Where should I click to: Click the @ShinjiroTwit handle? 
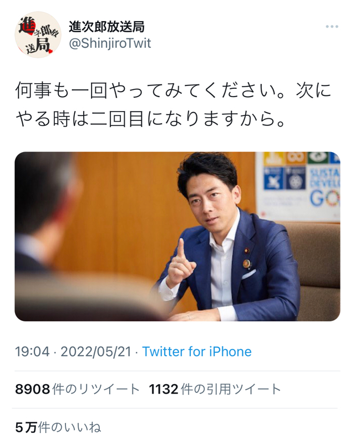pyautogui.click(x=110, y=43)
